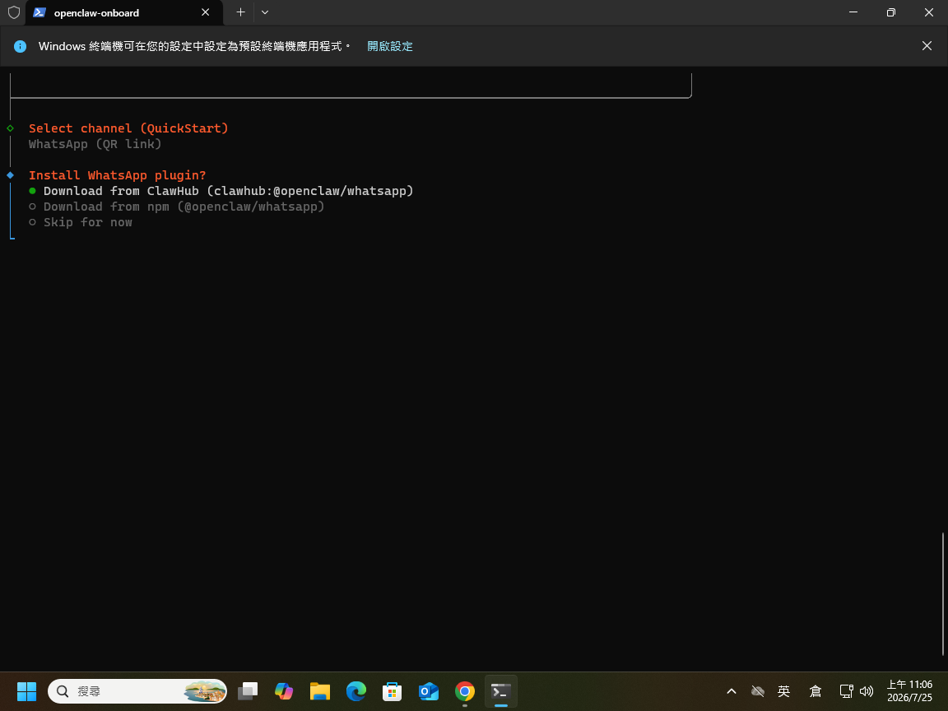948x711 pixels.
Task: Open Outlook from the taskbar
Action: (x=429, y=691)
